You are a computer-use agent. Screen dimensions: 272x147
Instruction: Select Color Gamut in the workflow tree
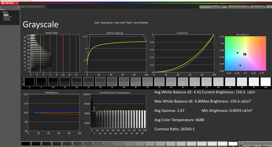pos(7,20)
